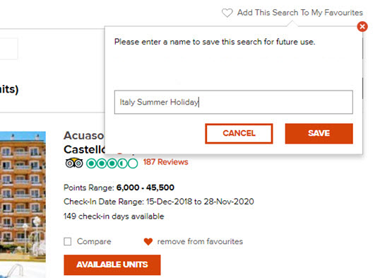The image size is (392, 278).
Task: Click the SAVE button
Action: click(x=319, y=134)
